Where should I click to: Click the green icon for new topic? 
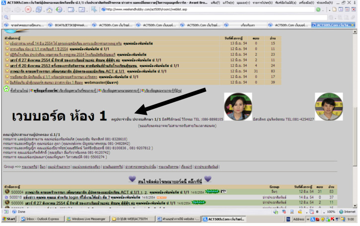(x=6, y=90)
